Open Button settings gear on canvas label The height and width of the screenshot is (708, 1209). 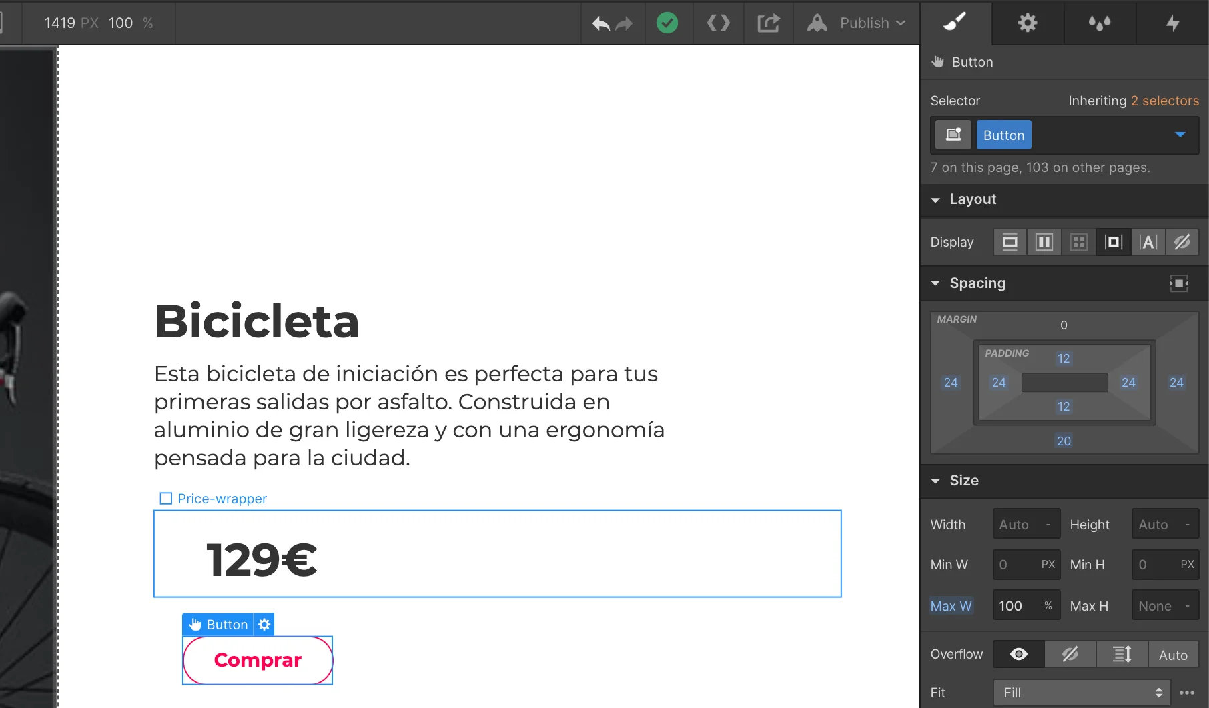pyautogui.click(x=264, y=625)
